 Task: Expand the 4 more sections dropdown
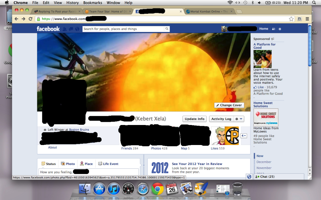click(x=243, y=136)
